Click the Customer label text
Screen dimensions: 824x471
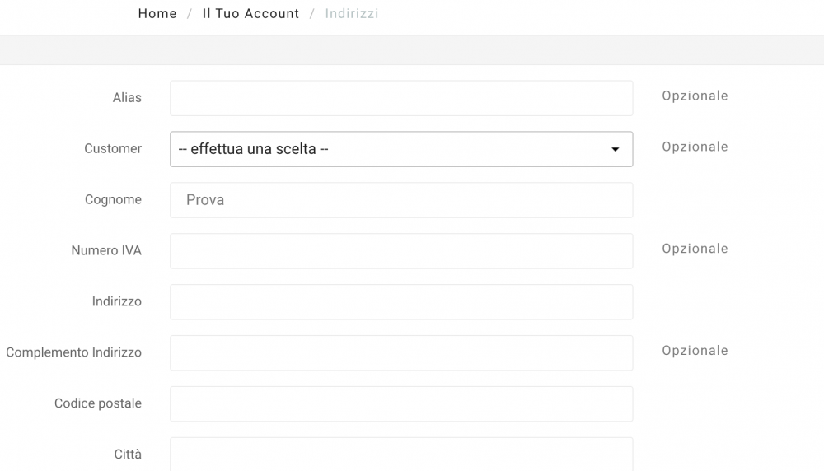(113, 149)
